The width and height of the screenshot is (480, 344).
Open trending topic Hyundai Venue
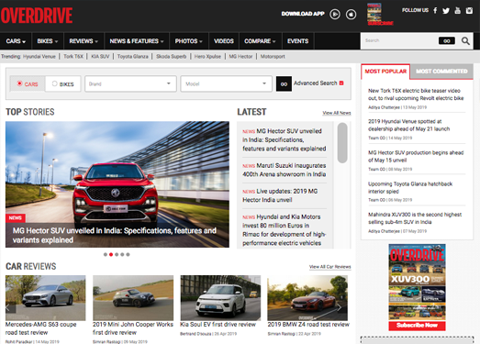coord(39,56)
